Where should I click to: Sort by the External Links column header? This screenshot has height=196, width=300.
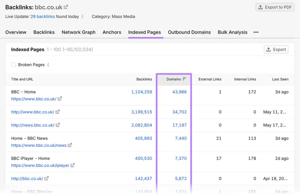click(x=210, y=79)
